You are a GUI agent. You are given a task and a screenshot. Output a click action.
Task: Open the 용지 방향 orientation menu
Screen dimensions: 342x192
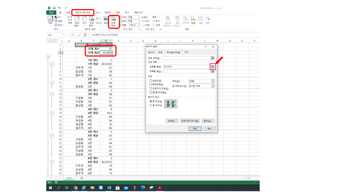[77, 21]
